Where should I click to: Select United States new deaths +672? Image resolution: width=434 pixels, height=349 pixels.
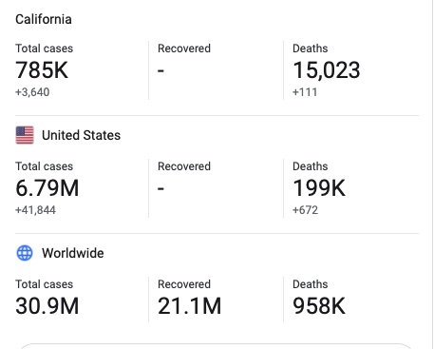(x=306, y=210)
